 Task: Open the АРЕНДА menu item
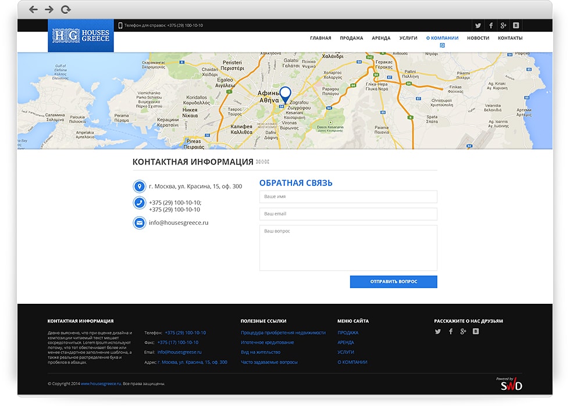(381, 38)
